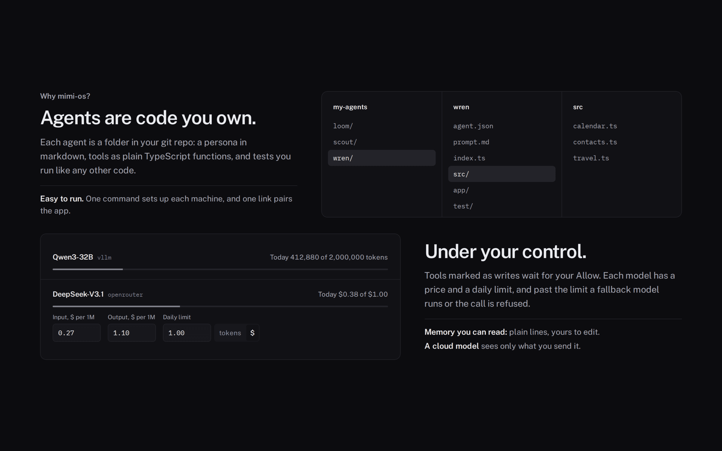The image size is (722, 451).
Task: Open the contacts.ts file
Action: click(x=622, y=142)
